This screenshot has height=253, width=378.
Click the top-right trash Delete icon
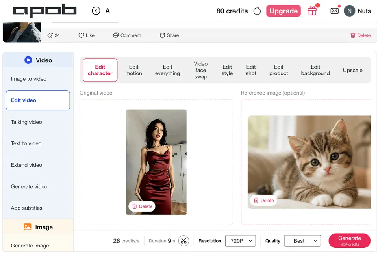tap(353, 35)
